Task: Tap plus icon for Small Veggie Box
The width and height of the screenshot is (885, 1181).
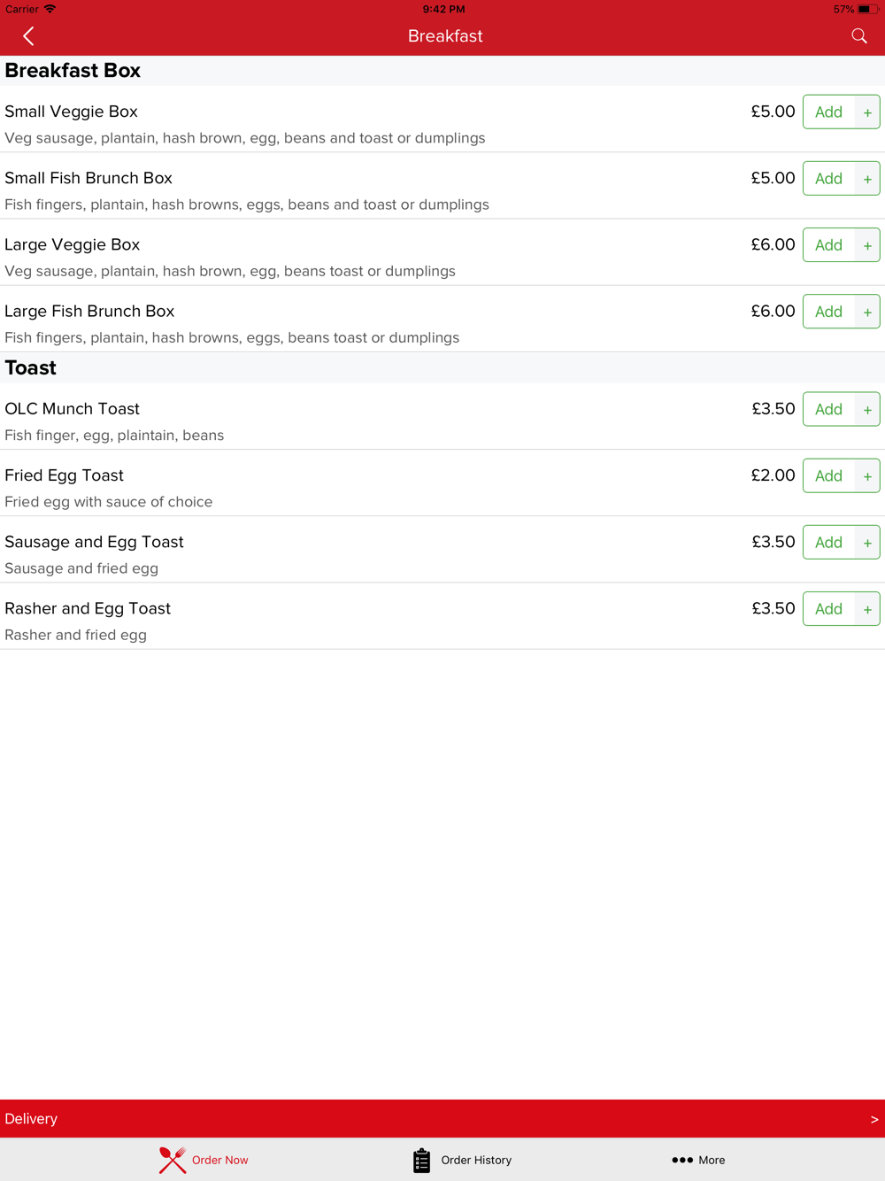Action: (867, 112)
